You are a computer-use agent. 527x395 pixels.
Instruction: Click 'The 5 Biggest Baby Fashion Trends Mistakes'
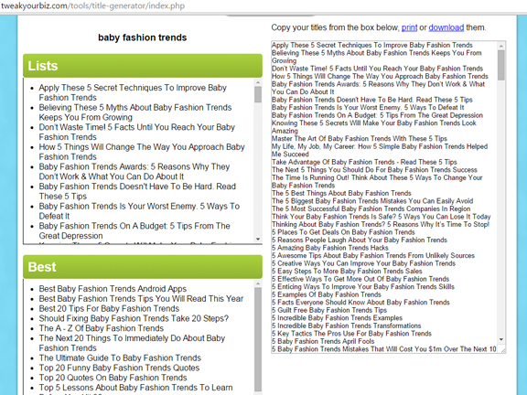(x=372, y=201)
